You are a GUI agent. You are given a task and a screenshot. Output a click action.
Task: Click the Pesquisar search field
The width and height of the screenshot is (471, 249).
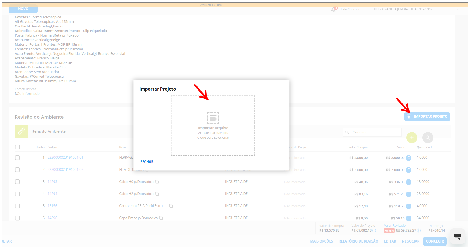(372, 132)
